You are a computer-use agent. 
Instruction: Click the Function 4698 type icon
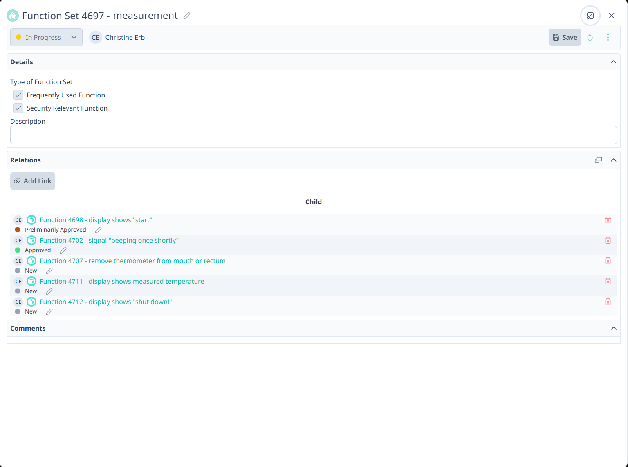(31, 220)
